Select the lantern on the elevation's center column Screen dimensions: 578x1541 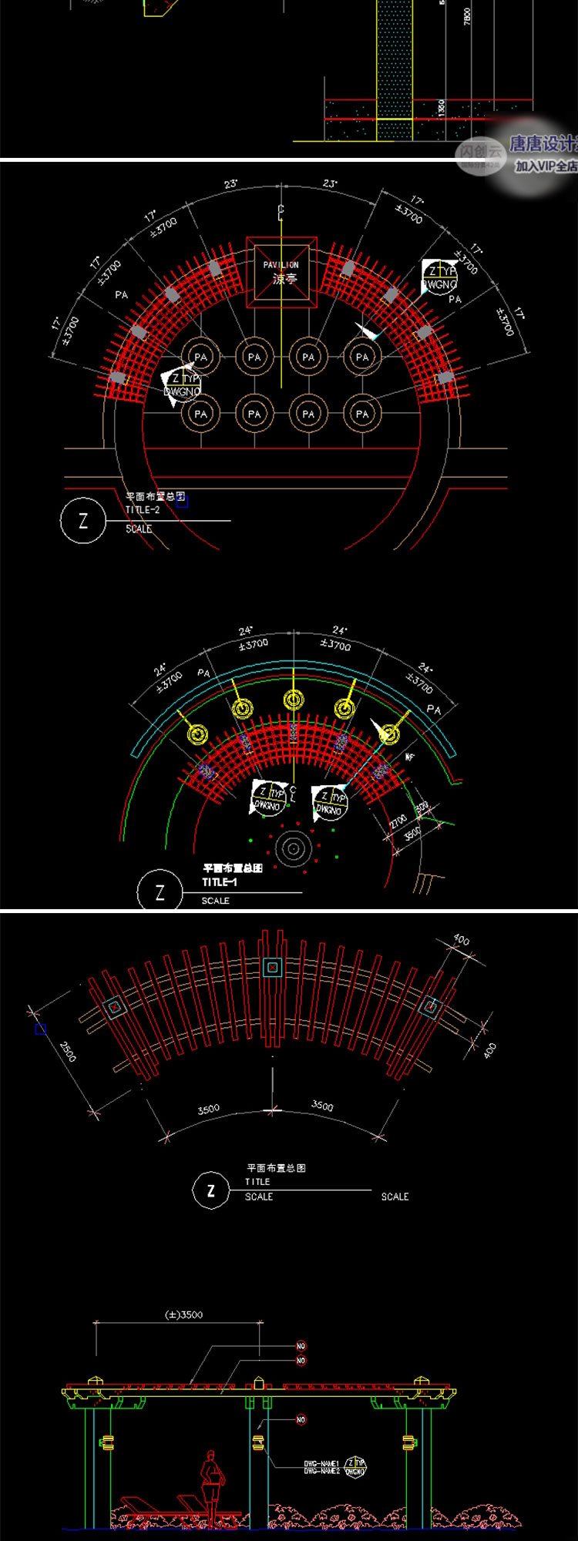pos(258,1442)
